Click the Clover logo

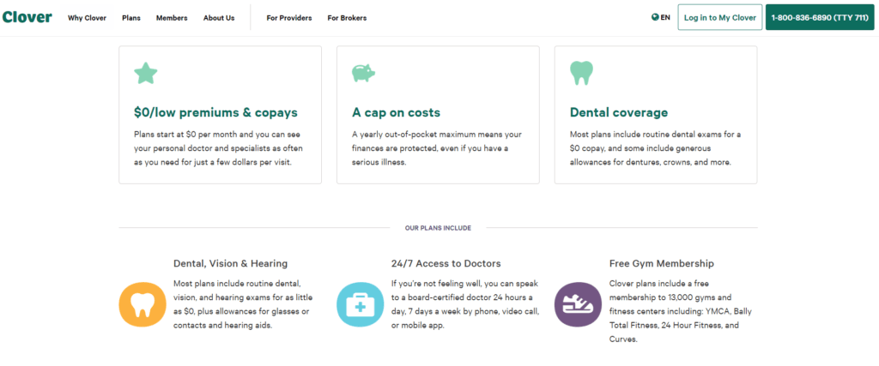tap(27, 17)
